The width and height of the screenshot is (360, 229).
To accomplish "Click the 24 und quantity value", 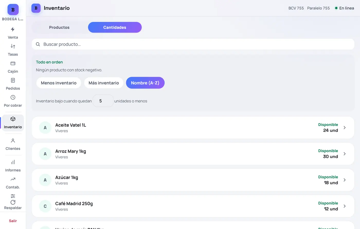I will click(x=330, y=130).
